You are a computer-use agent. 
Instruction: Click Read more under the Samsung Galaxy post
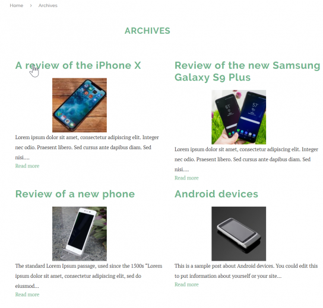186,178
